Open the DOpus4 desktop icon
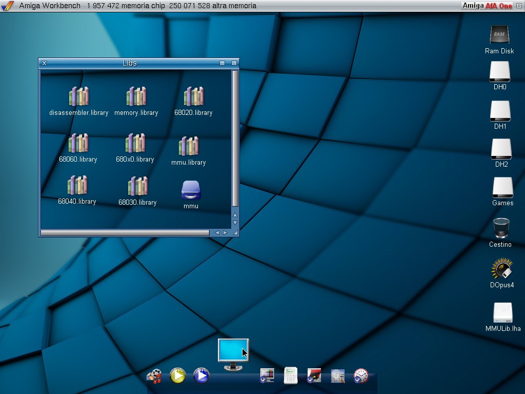 tap(501, 269)
